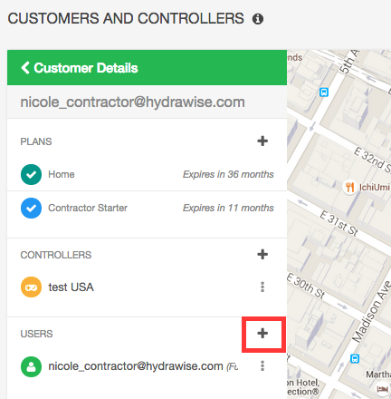Click the blue Contractor Starter checkmark
This screenshot has height=399, width=391.
31,208
